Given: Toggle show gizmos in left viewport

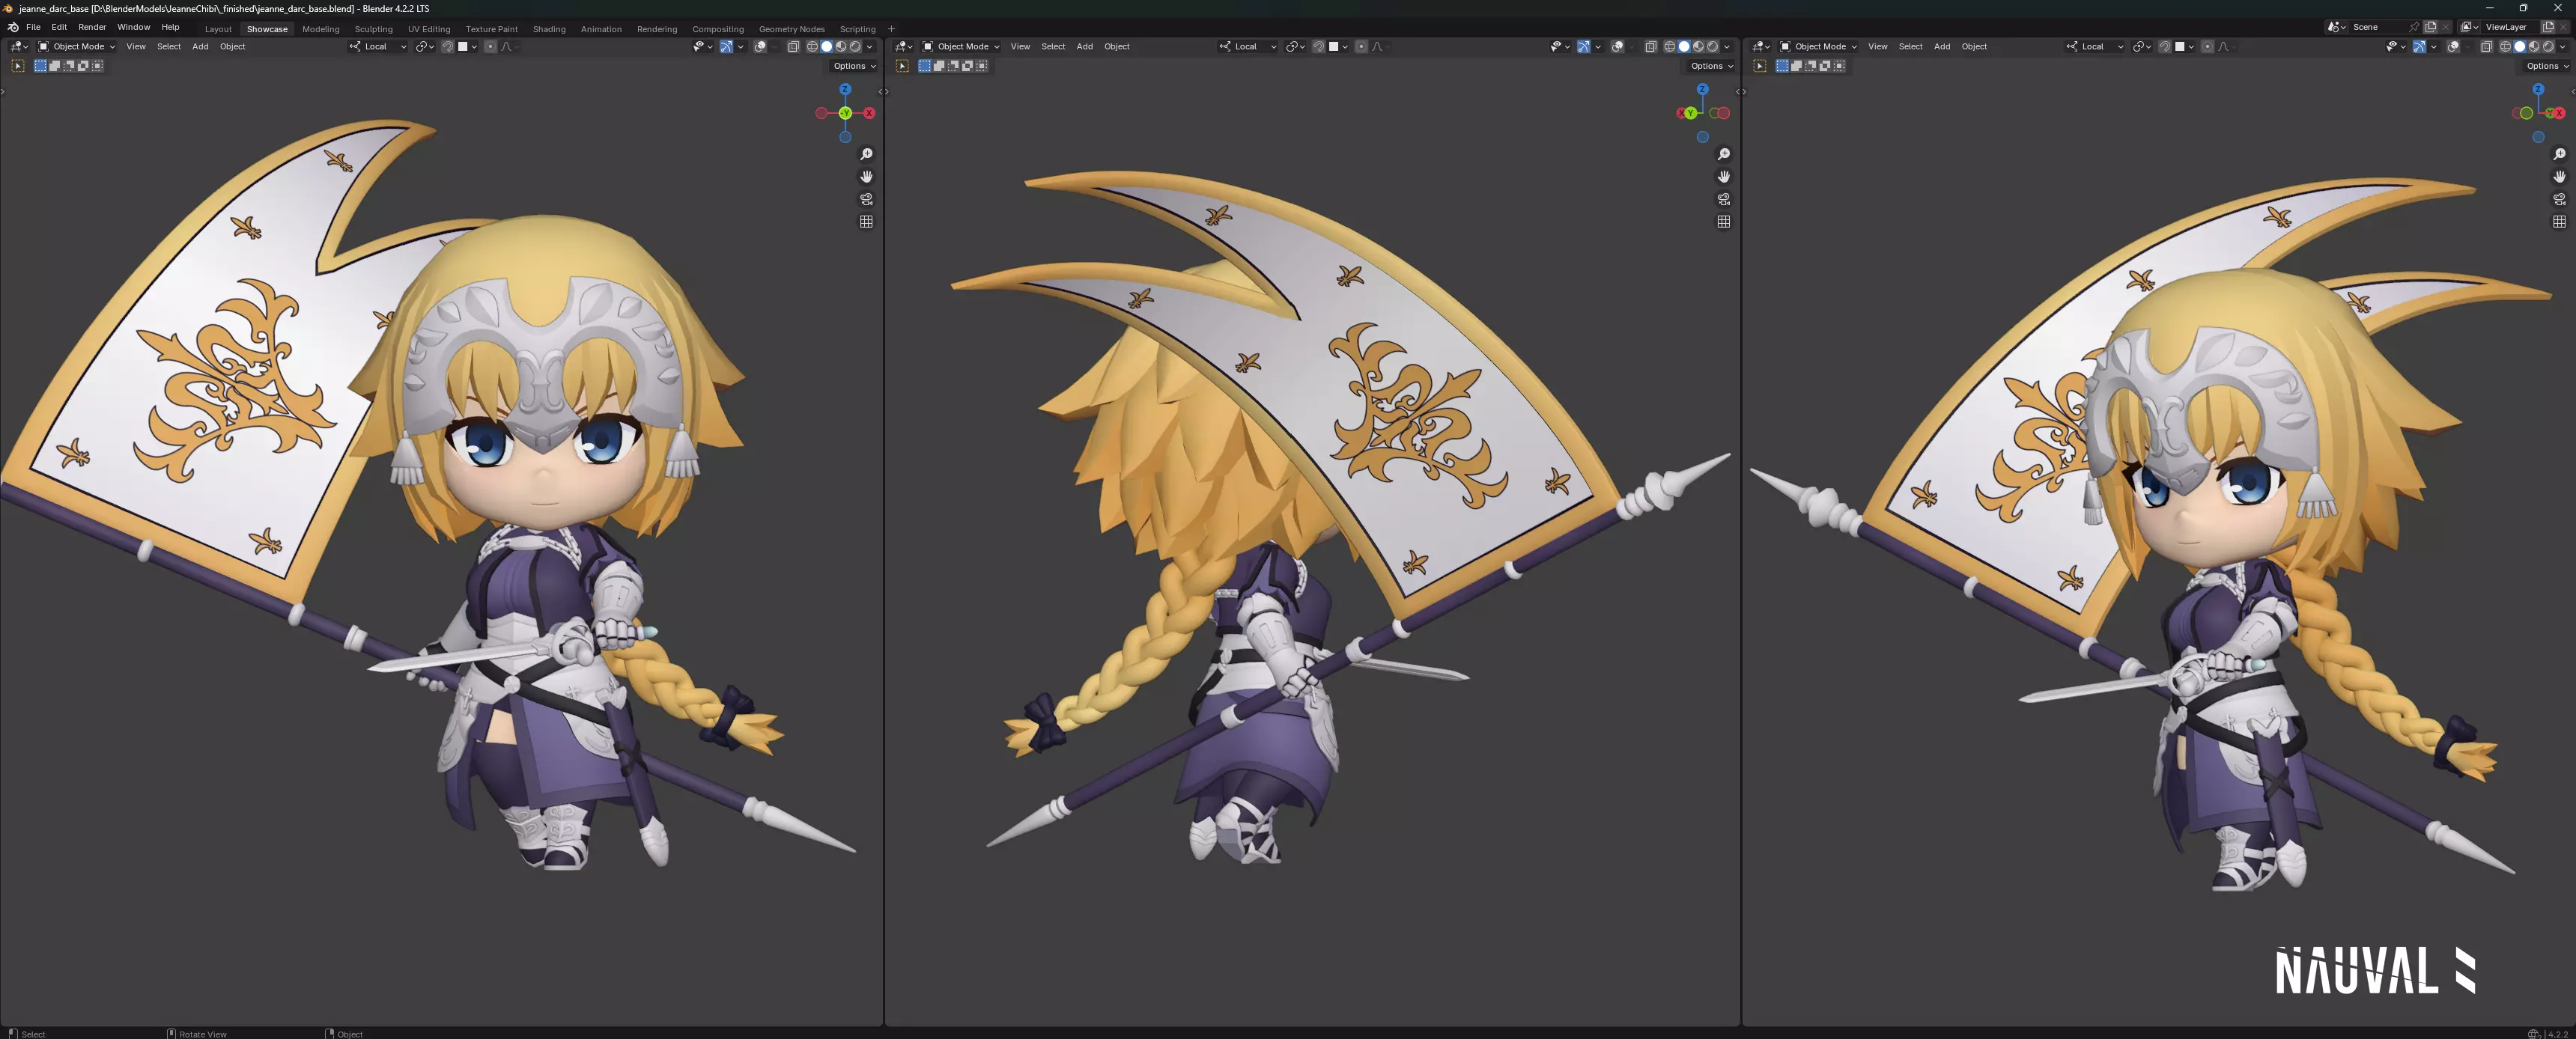Looking at the screenshot, I should tap(726, 46).
